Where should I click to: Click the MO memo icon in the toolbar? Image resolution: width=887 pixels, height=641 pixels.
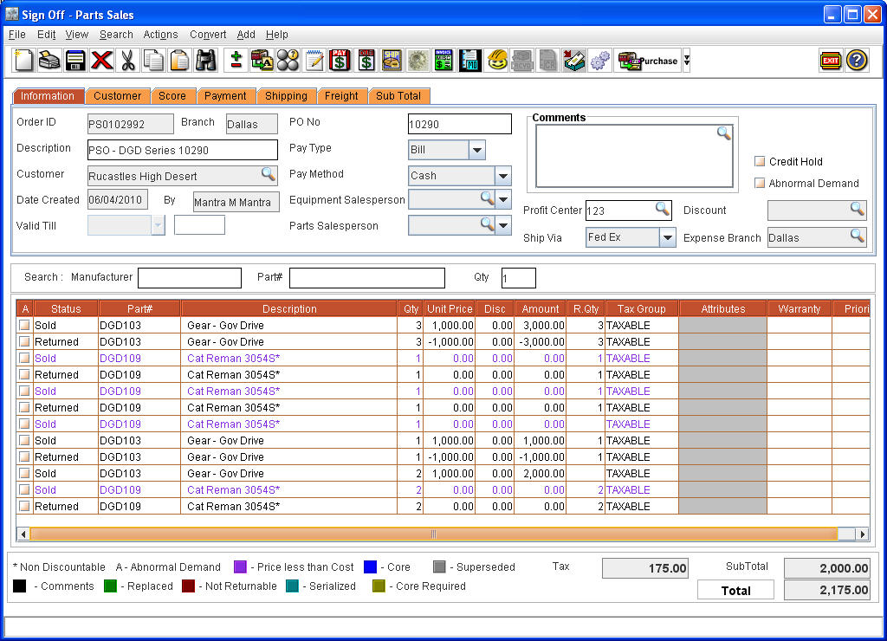470,61
